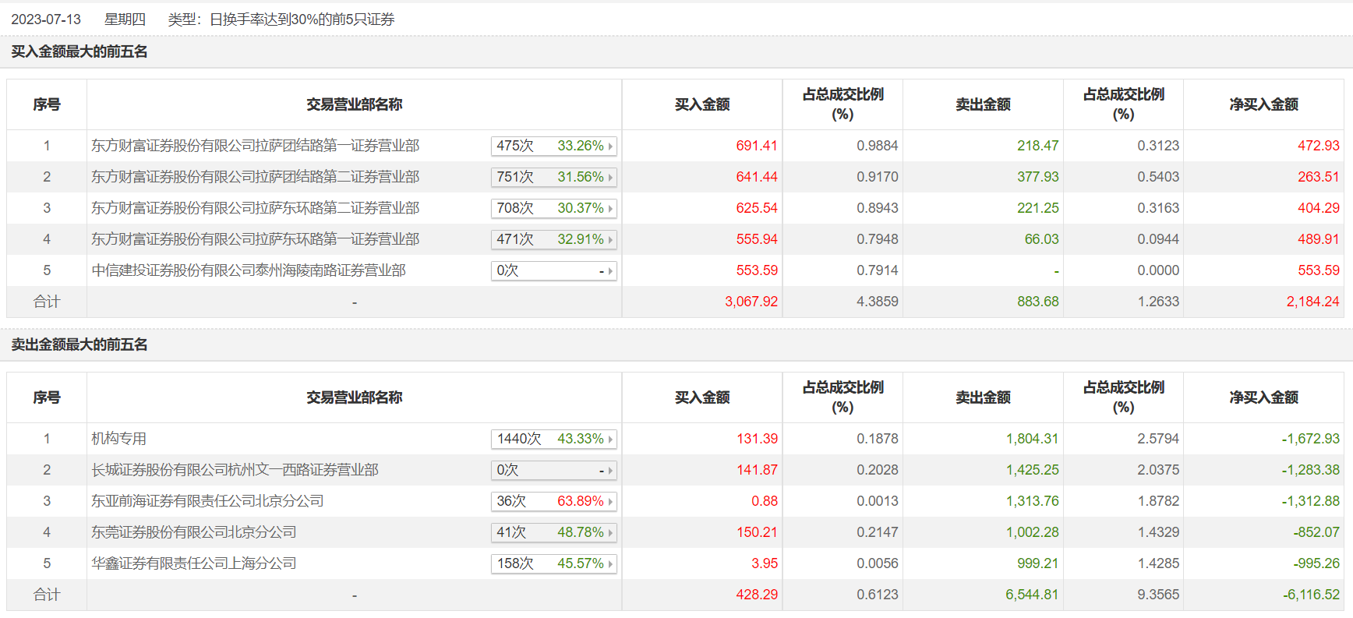1353x618 pixels.
Task: Click the 机构专用 seat name
Action: (x=118, y=439)
